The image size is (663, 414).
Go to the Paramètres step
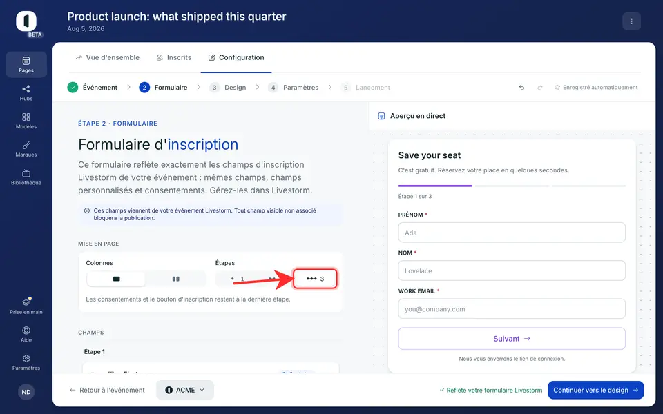coord(293,88)
